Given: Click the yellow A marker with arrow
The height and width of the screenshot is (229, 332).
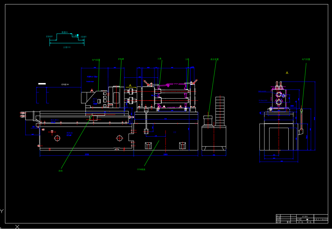Looking at the screenshot, I should [130, 86].
